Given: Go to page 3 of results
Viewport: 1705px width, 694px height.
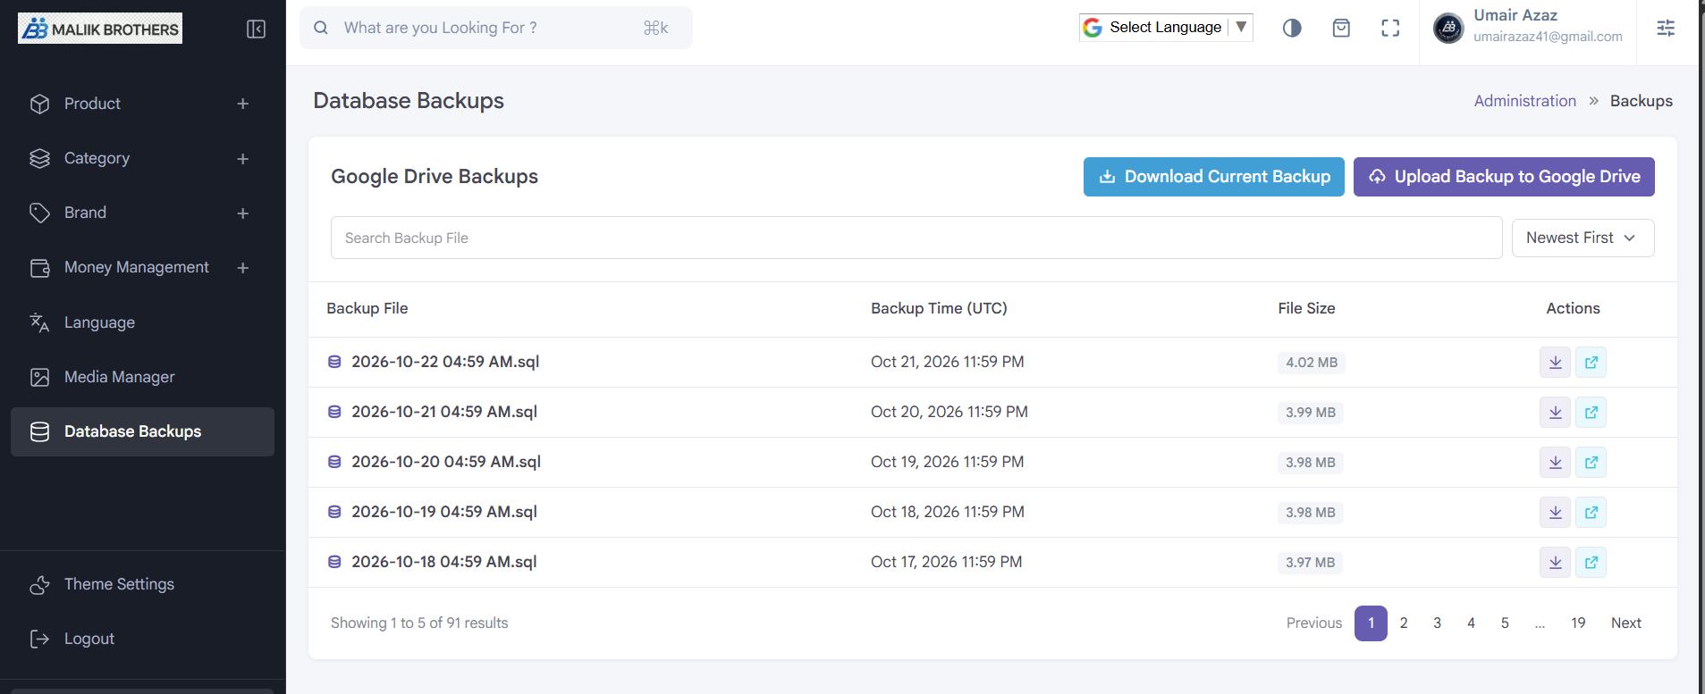Looking at the screenshot, I should coord(1438,623).
